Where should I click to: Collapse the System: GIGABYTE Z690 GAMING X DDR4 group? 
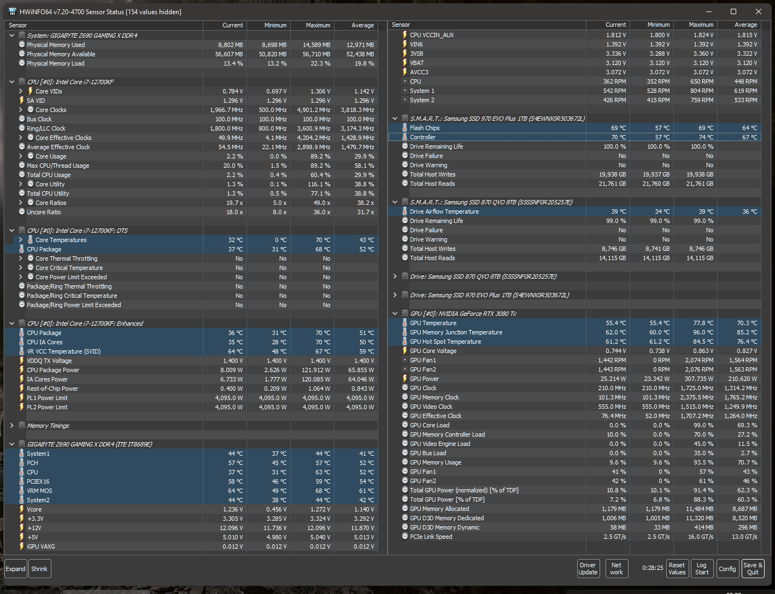(x=12, y=36)
